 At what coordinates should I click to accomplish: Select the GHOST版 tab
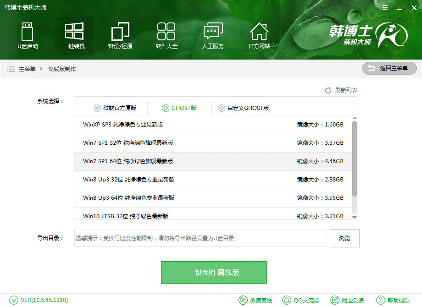click(179, 108)
